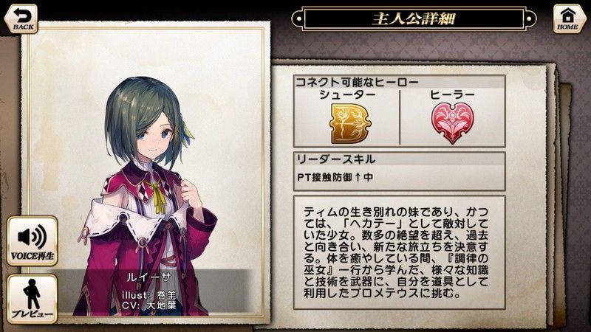The width and height of the screenshot is (591, 332).
Task: Tap the シューター class label
Action: pyautogui.click(x=347, y=95)
